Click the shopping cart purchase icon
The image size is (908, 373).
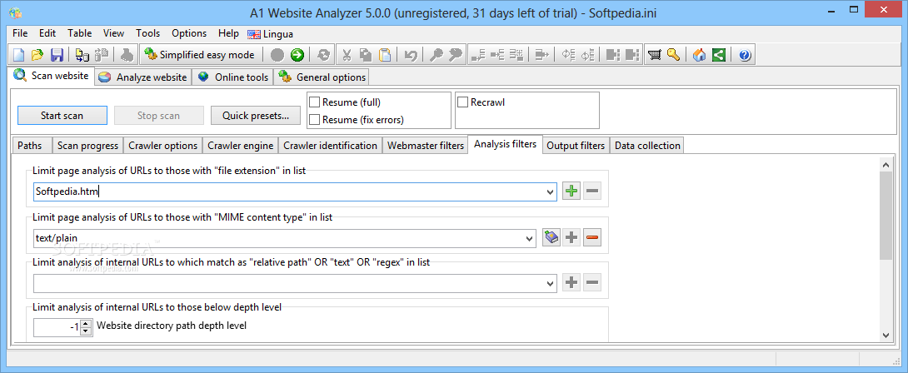pyautogui.click(x=655, y=55)
